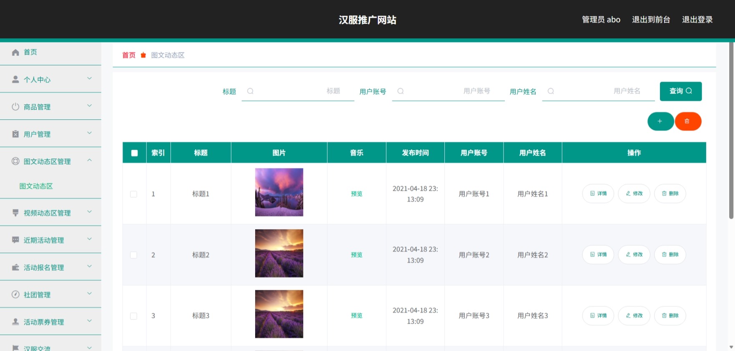Click the search icon in 用户姓名 field

pos(551,91)
